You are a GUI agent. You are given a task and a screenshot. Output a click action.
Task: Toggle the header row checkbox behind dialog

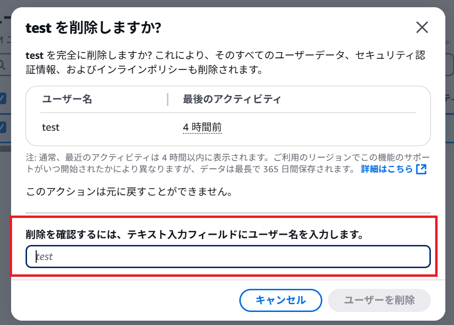(x=3, y=98)
